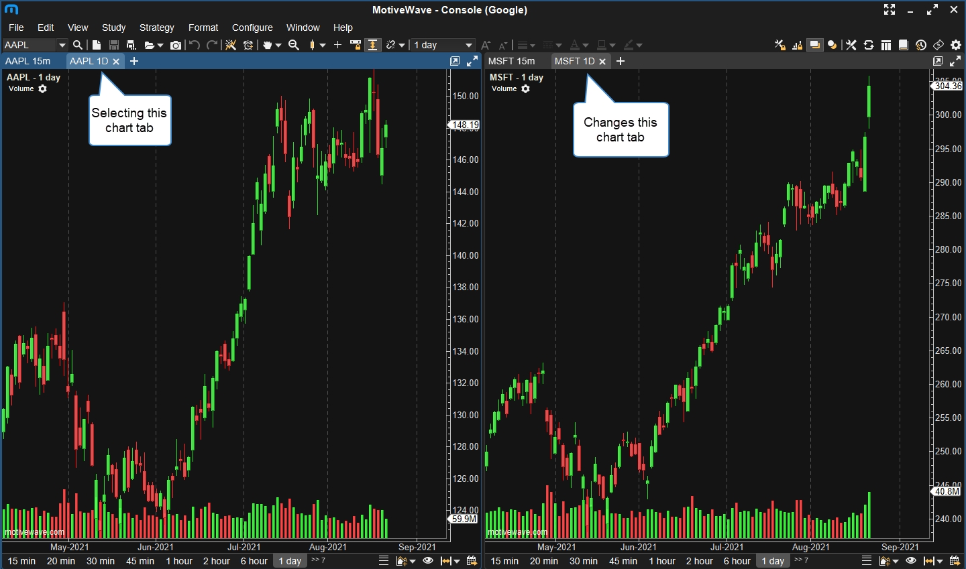The height and width of the screenshot is (569, 966).
Task: Switch to the MSFT 15m chart tab
Action: pyautogui.click(x=512, y=61)
